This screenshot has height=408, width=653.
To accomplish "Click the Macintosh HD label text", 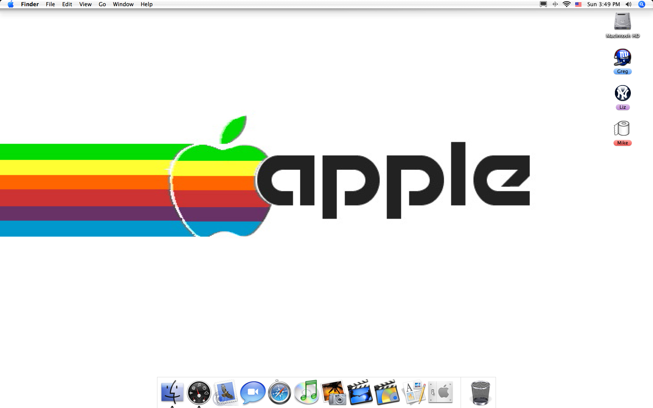I will [622, 36].
